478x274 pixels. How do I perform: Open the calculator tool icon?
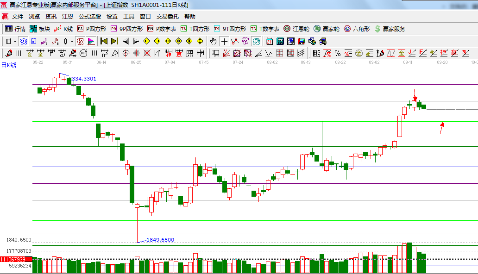tap(280, 41)
